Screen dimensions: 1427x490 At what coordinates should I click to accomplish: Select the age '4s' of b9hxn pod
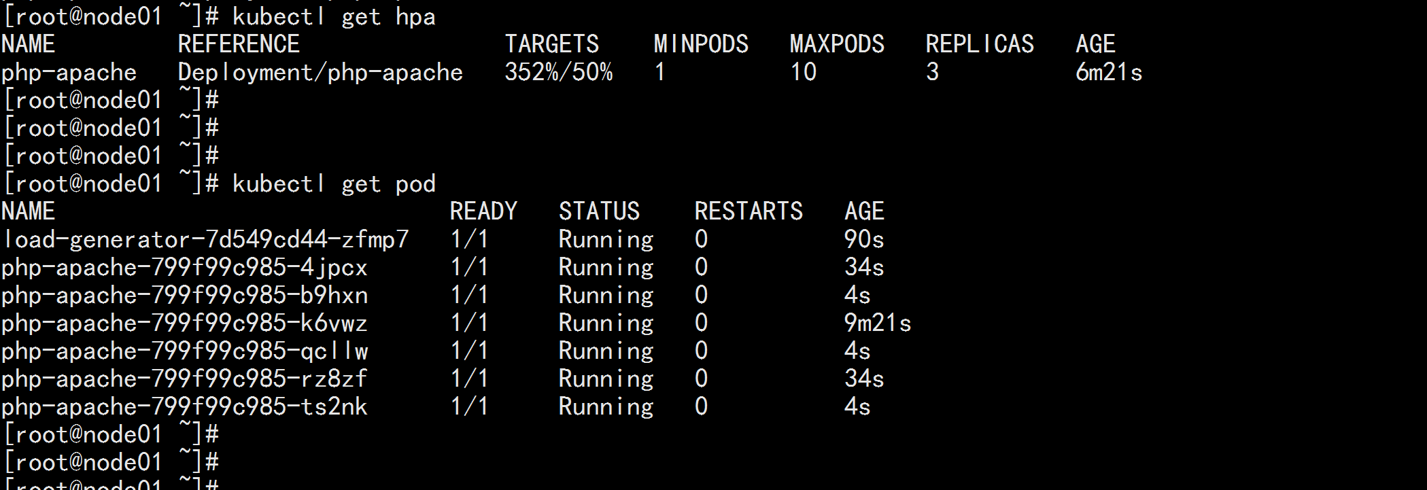(x=857, y=295)
